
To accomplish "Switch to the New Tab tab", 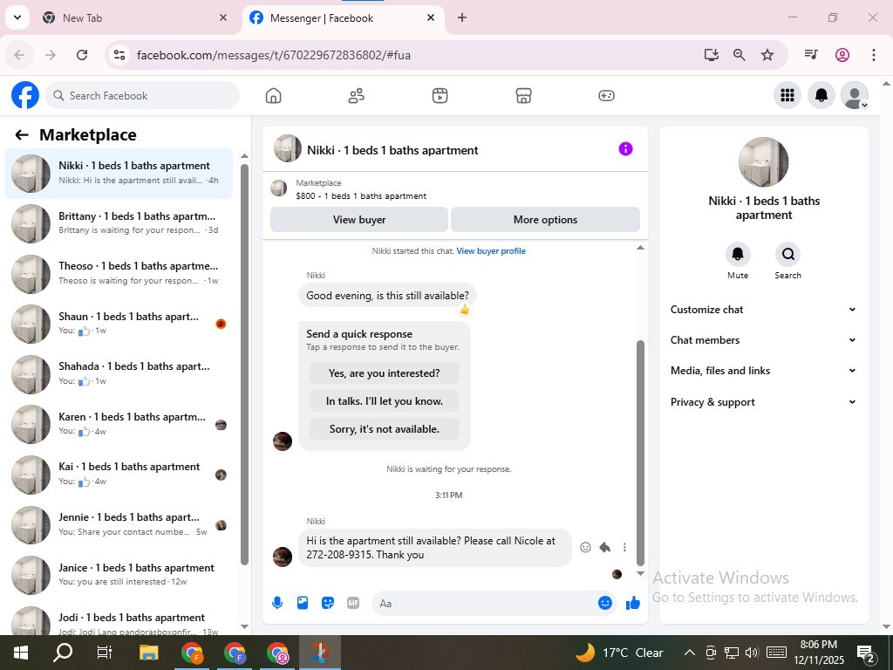I will [134, 17].
